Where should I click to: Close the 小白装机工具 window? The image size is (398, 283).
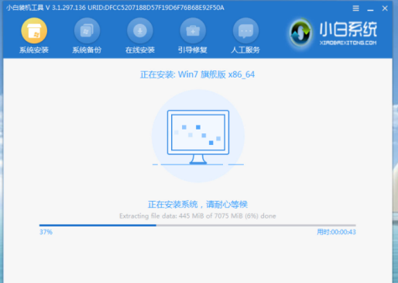click(385, 9)
